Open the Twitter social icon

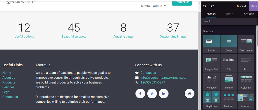click(152, 94)
